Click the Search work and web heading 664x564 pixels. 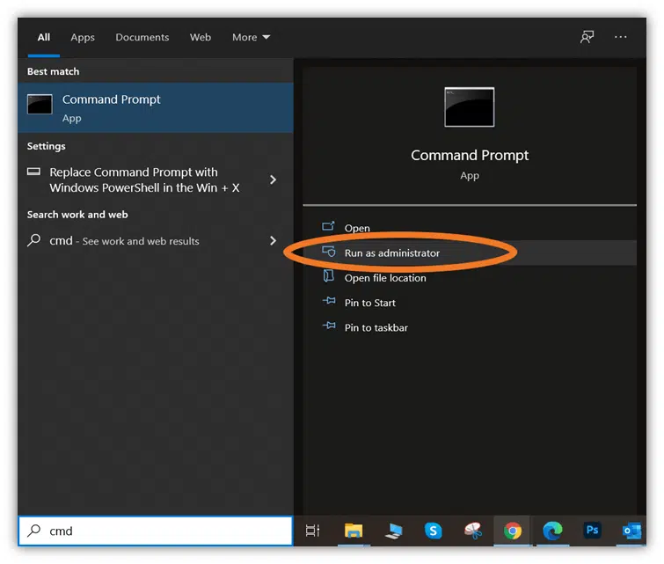click(77, 215)
